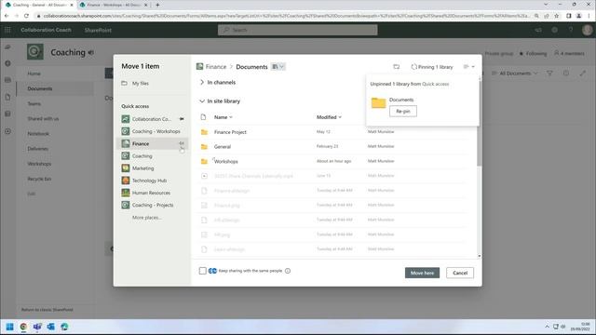The width and height of the screenshot is (596, 335).
Task: Select Marketing site in Quick access
Action: pyautogui.click(x=142, y=168)
